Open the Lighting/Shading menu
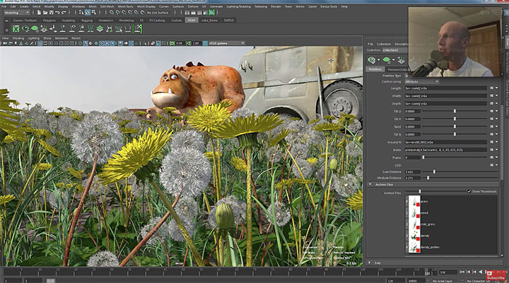 click(238, 6)
